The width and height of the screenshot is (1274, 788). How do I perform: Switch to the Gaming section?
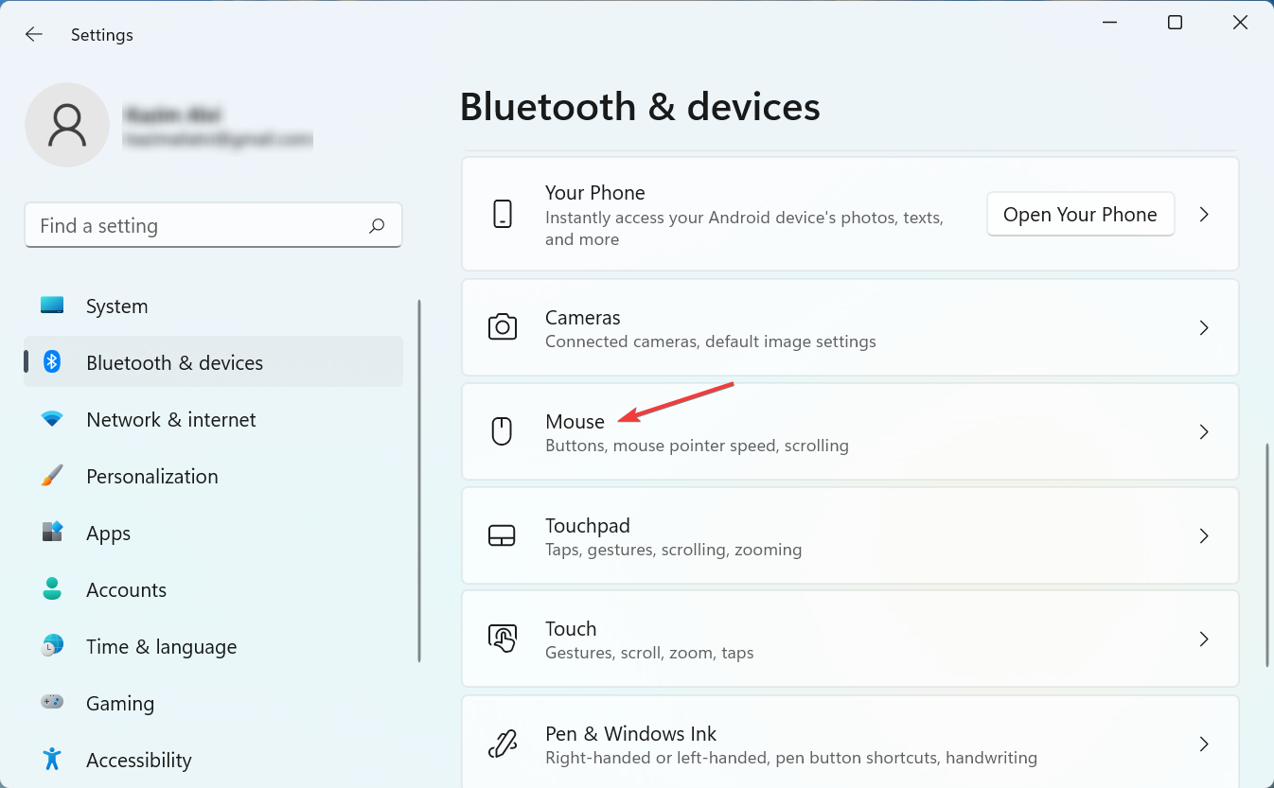[119, 703]
